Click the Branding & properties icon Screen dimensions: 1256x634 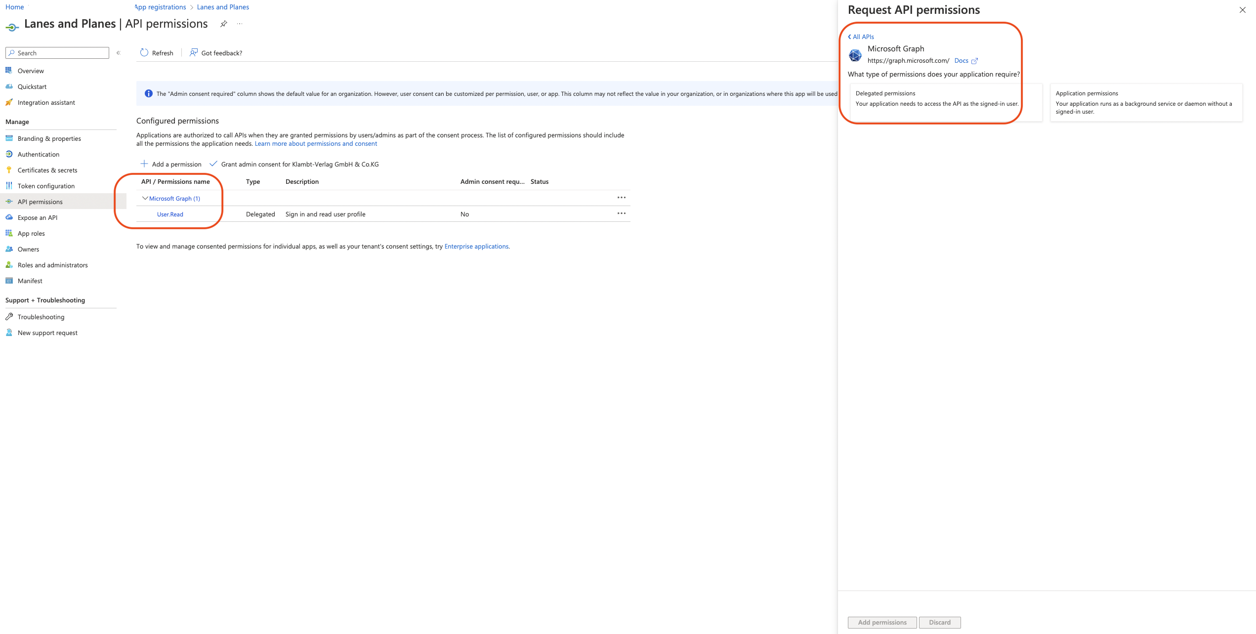point(9,138)
